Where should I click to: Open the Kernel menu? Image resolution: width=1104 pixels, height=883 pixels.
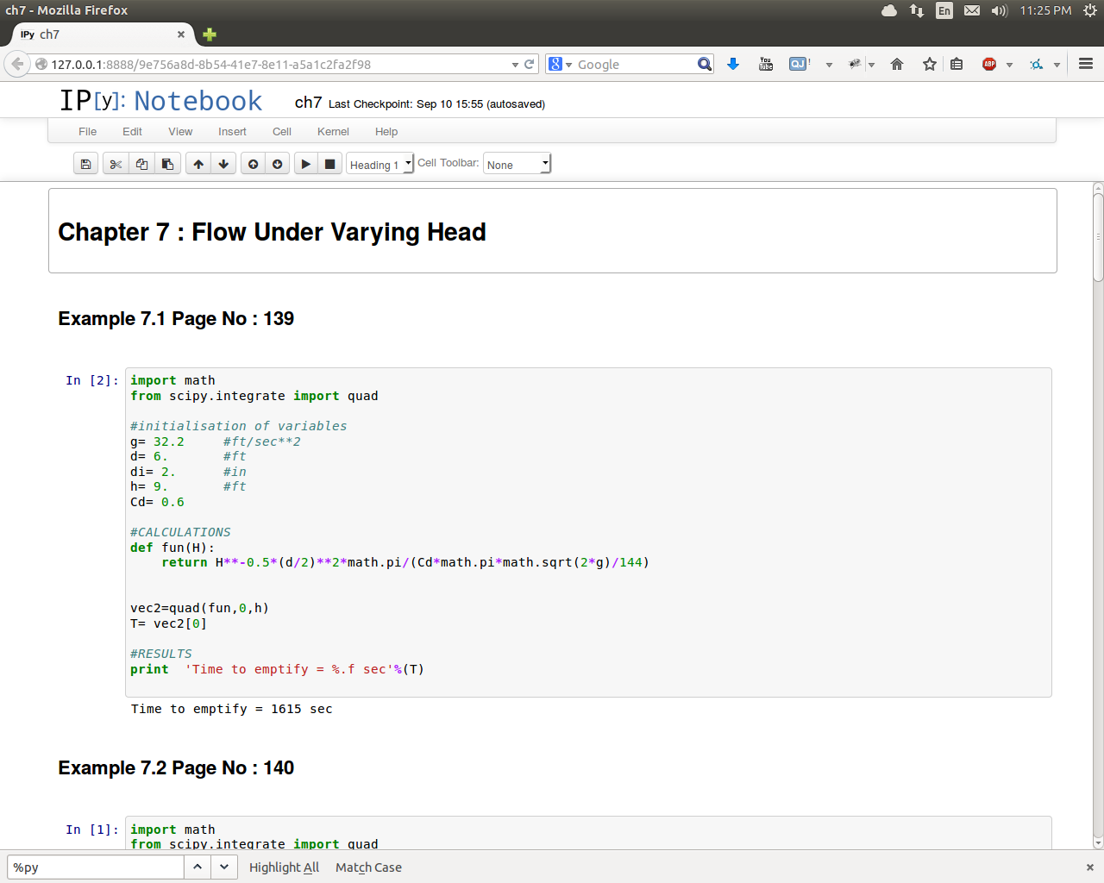333,132
